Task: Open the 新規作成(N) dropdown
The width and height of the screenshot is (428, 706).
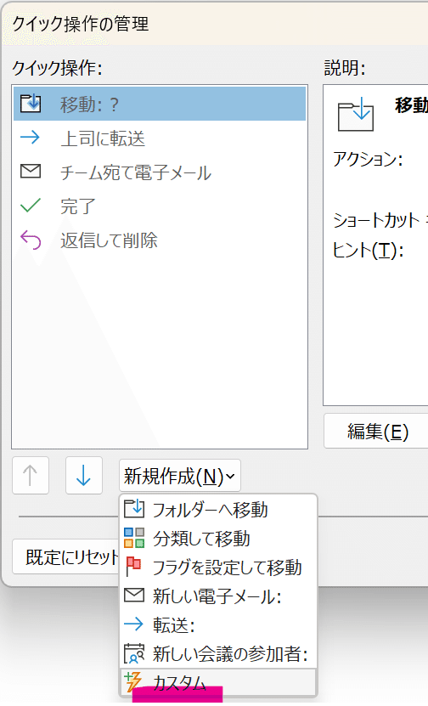Action: tap(180, 476)
